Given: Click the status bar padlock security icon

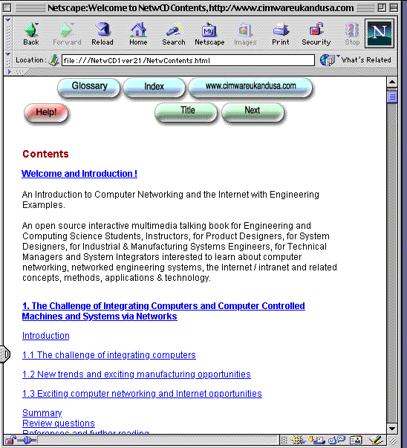Looking at the screenshot, I should 11,440.
